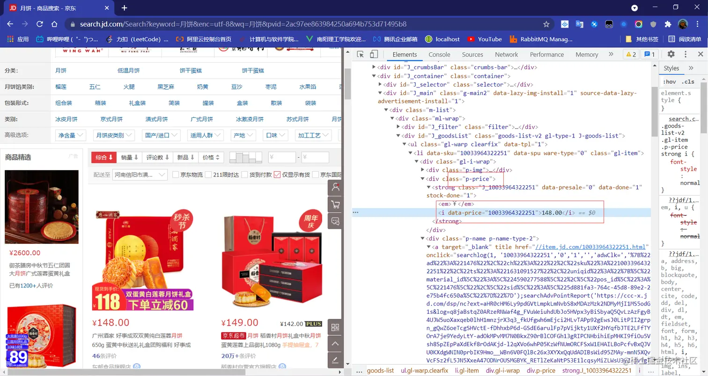The width and height of the screenshot is (708, 376).
Task: Click the translate extension icon in toolbar
Action: pos(580,24)
